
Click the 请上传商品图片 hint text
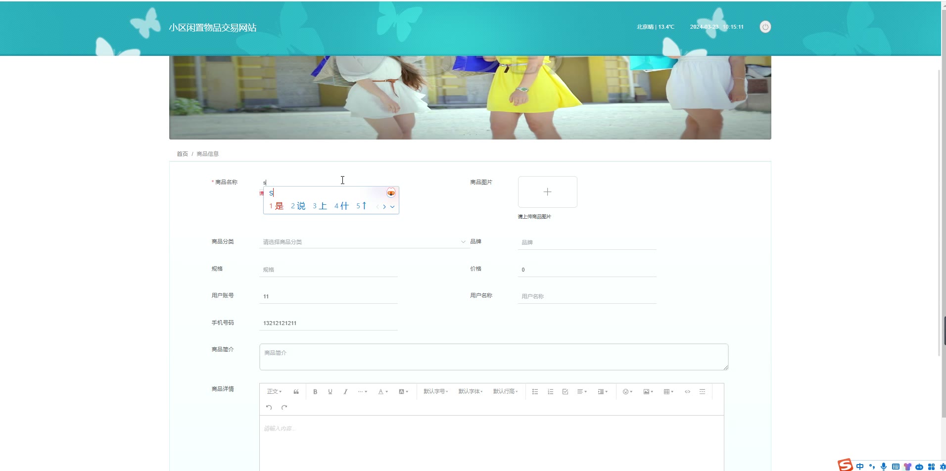534,217
